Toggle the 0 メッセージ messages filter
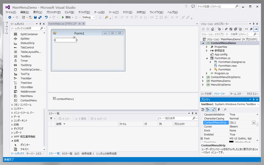Screen dimensions: 264x165 [98, 119]
